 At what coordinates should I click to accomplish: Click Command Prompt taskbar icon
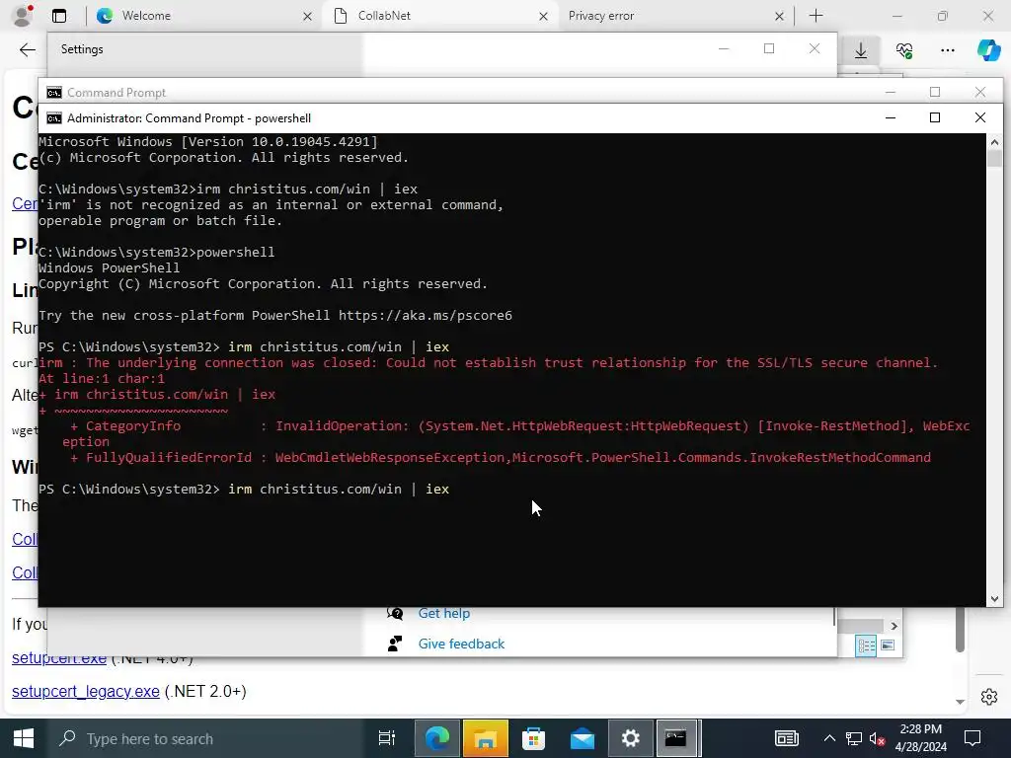[x=676, y=738]
